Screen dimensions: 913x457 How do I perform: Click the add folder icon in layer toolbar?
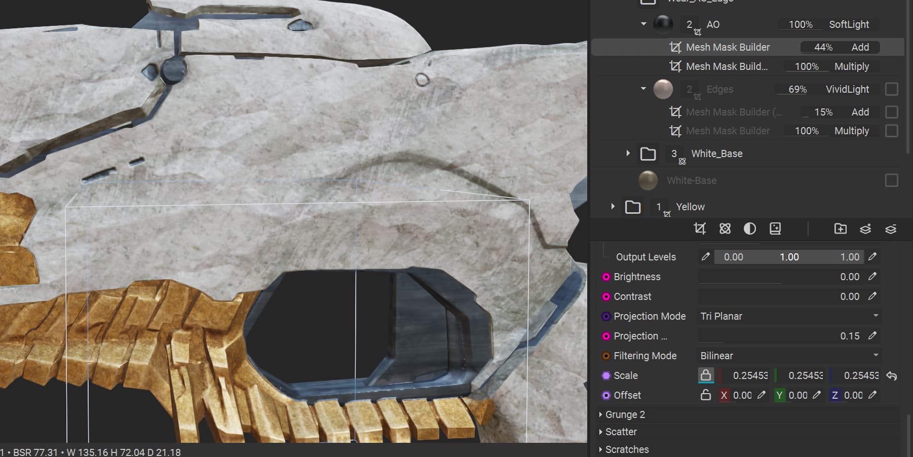(840, 229)
